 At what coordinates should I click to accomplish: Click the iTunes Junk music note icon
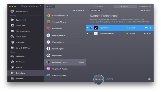(12, 37)
